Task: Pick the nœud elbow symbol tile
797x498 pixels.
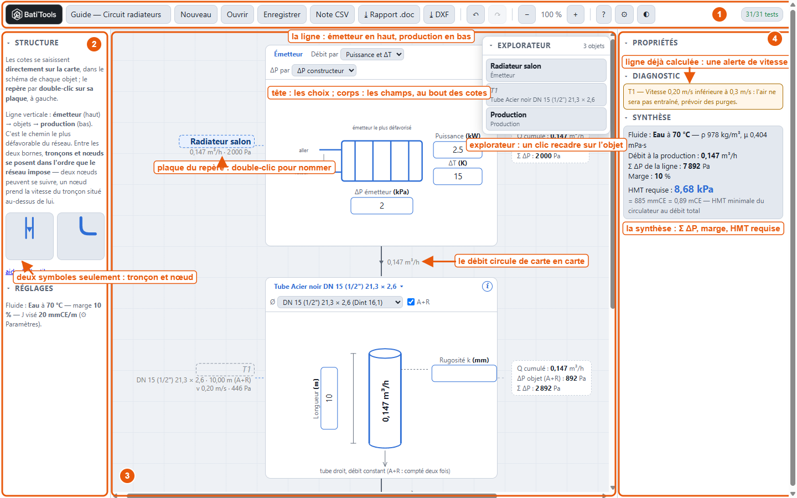Action: (x=81, y=236)
